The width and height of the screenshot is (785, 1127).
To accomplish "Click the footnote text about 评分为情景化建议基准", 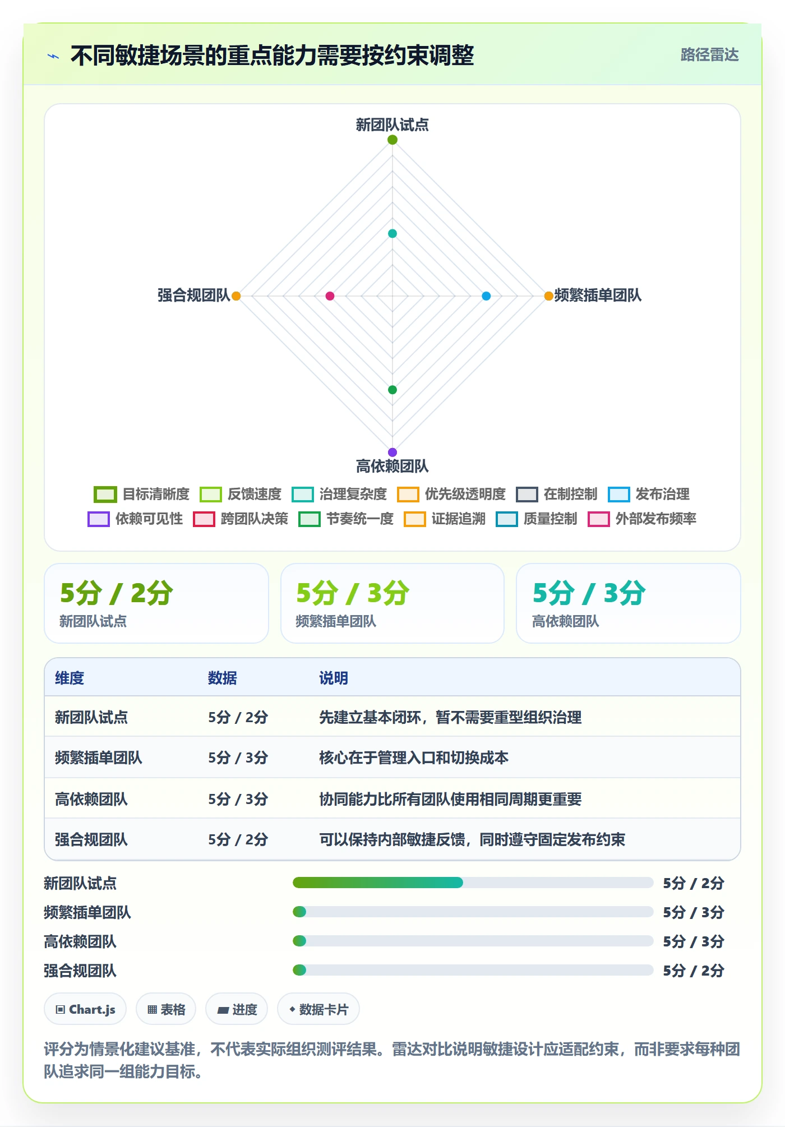I will [x=392, y=1060].
